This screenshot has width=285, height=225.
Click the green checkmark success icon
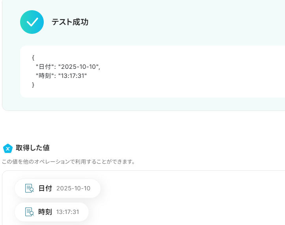click(32, 22)
